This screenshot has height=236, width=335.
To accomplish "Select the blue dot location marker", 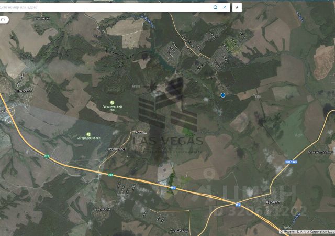I will coord(223,95).
